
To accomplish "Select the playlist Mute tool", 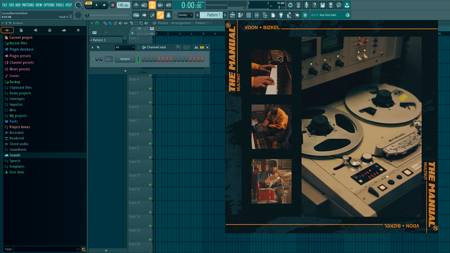I will (x=120, y=23).
